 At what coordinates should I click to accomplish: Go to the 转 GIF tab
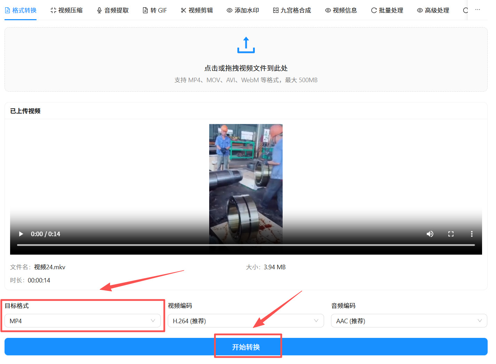155,10
